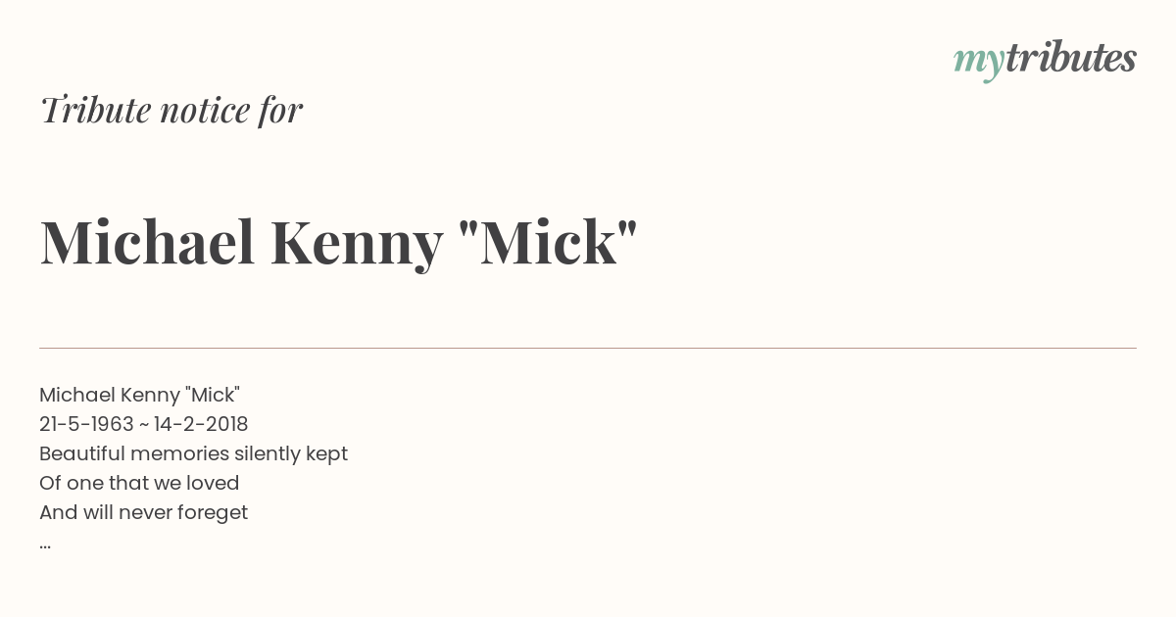Click the green "my" part of logo
Viewport: 1176px width, 617px height.
(x=979, y=63)
